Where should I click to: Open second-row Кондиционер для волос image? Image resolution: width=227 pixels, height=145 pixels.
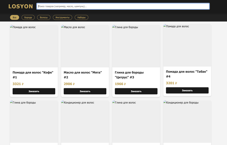(x=85, y=121)
